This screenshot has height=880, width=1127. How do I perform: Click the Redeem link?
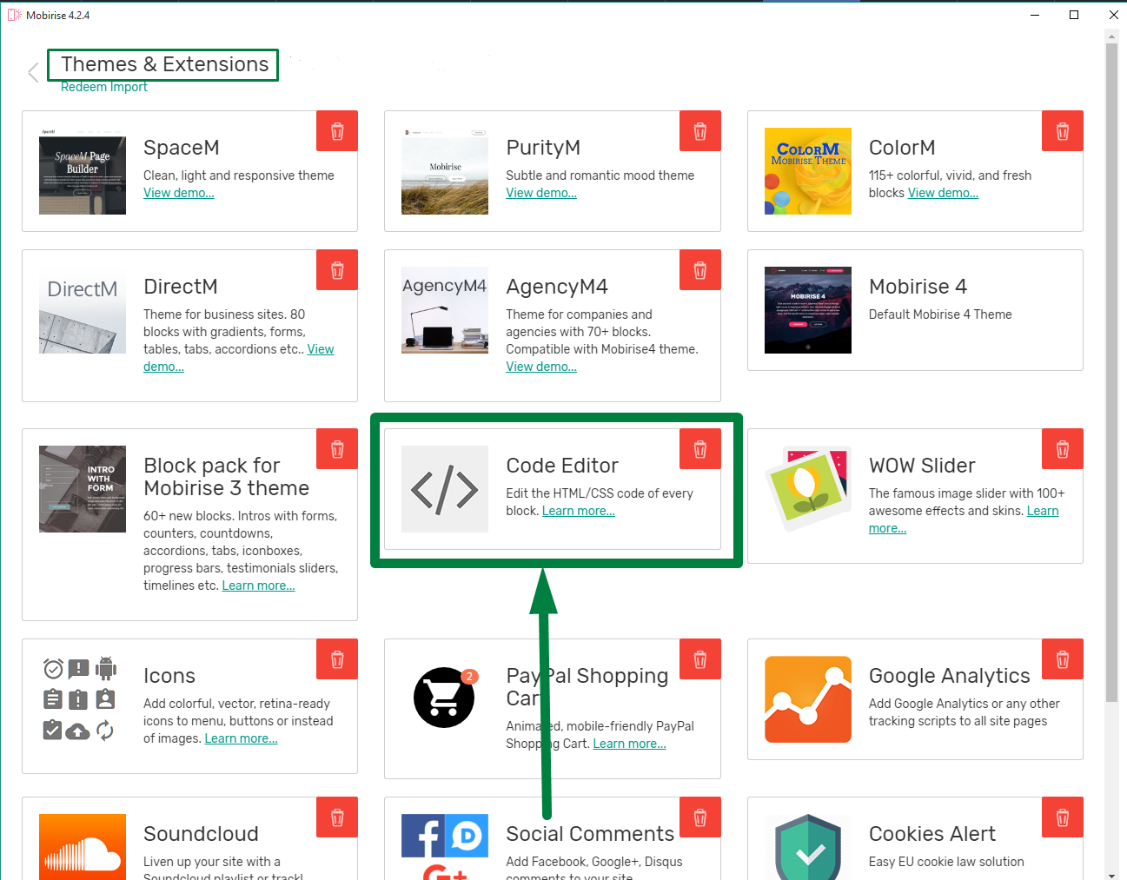pyautogui.click(x=84, y=87)
